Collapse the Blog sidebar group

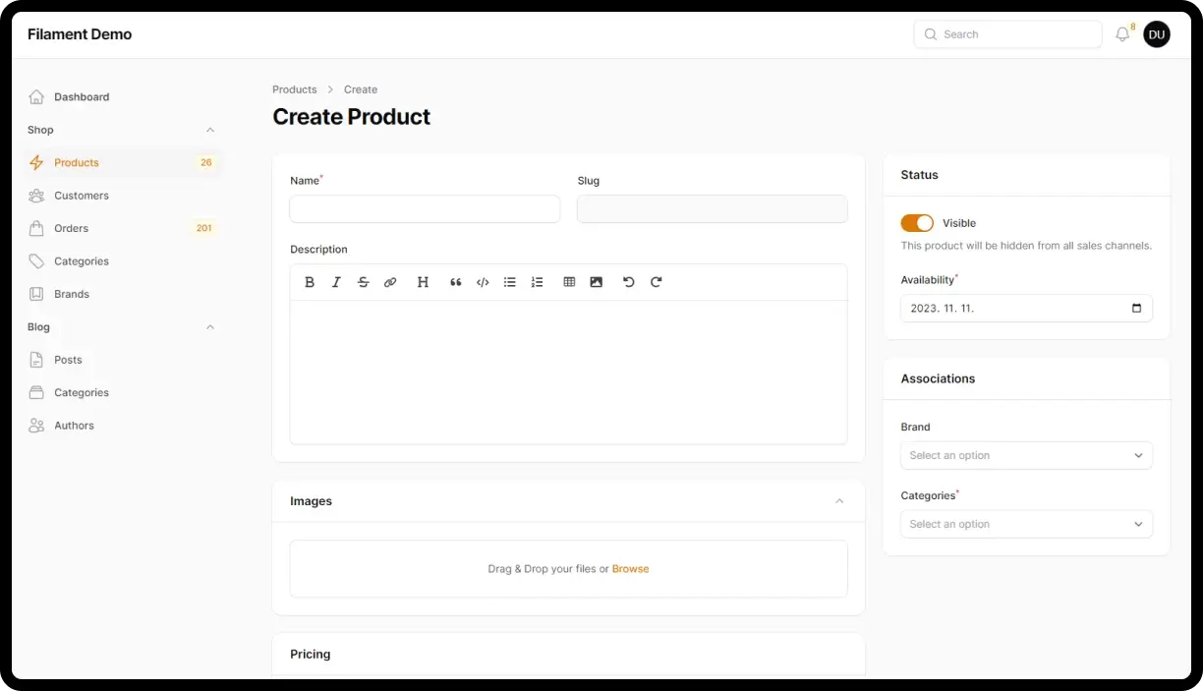click(210, 327)
